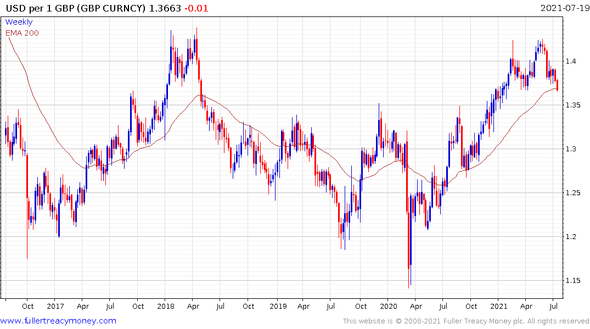
Task: Open the www.fullertreacymoney.com link
Action: [x=58, y=321]
